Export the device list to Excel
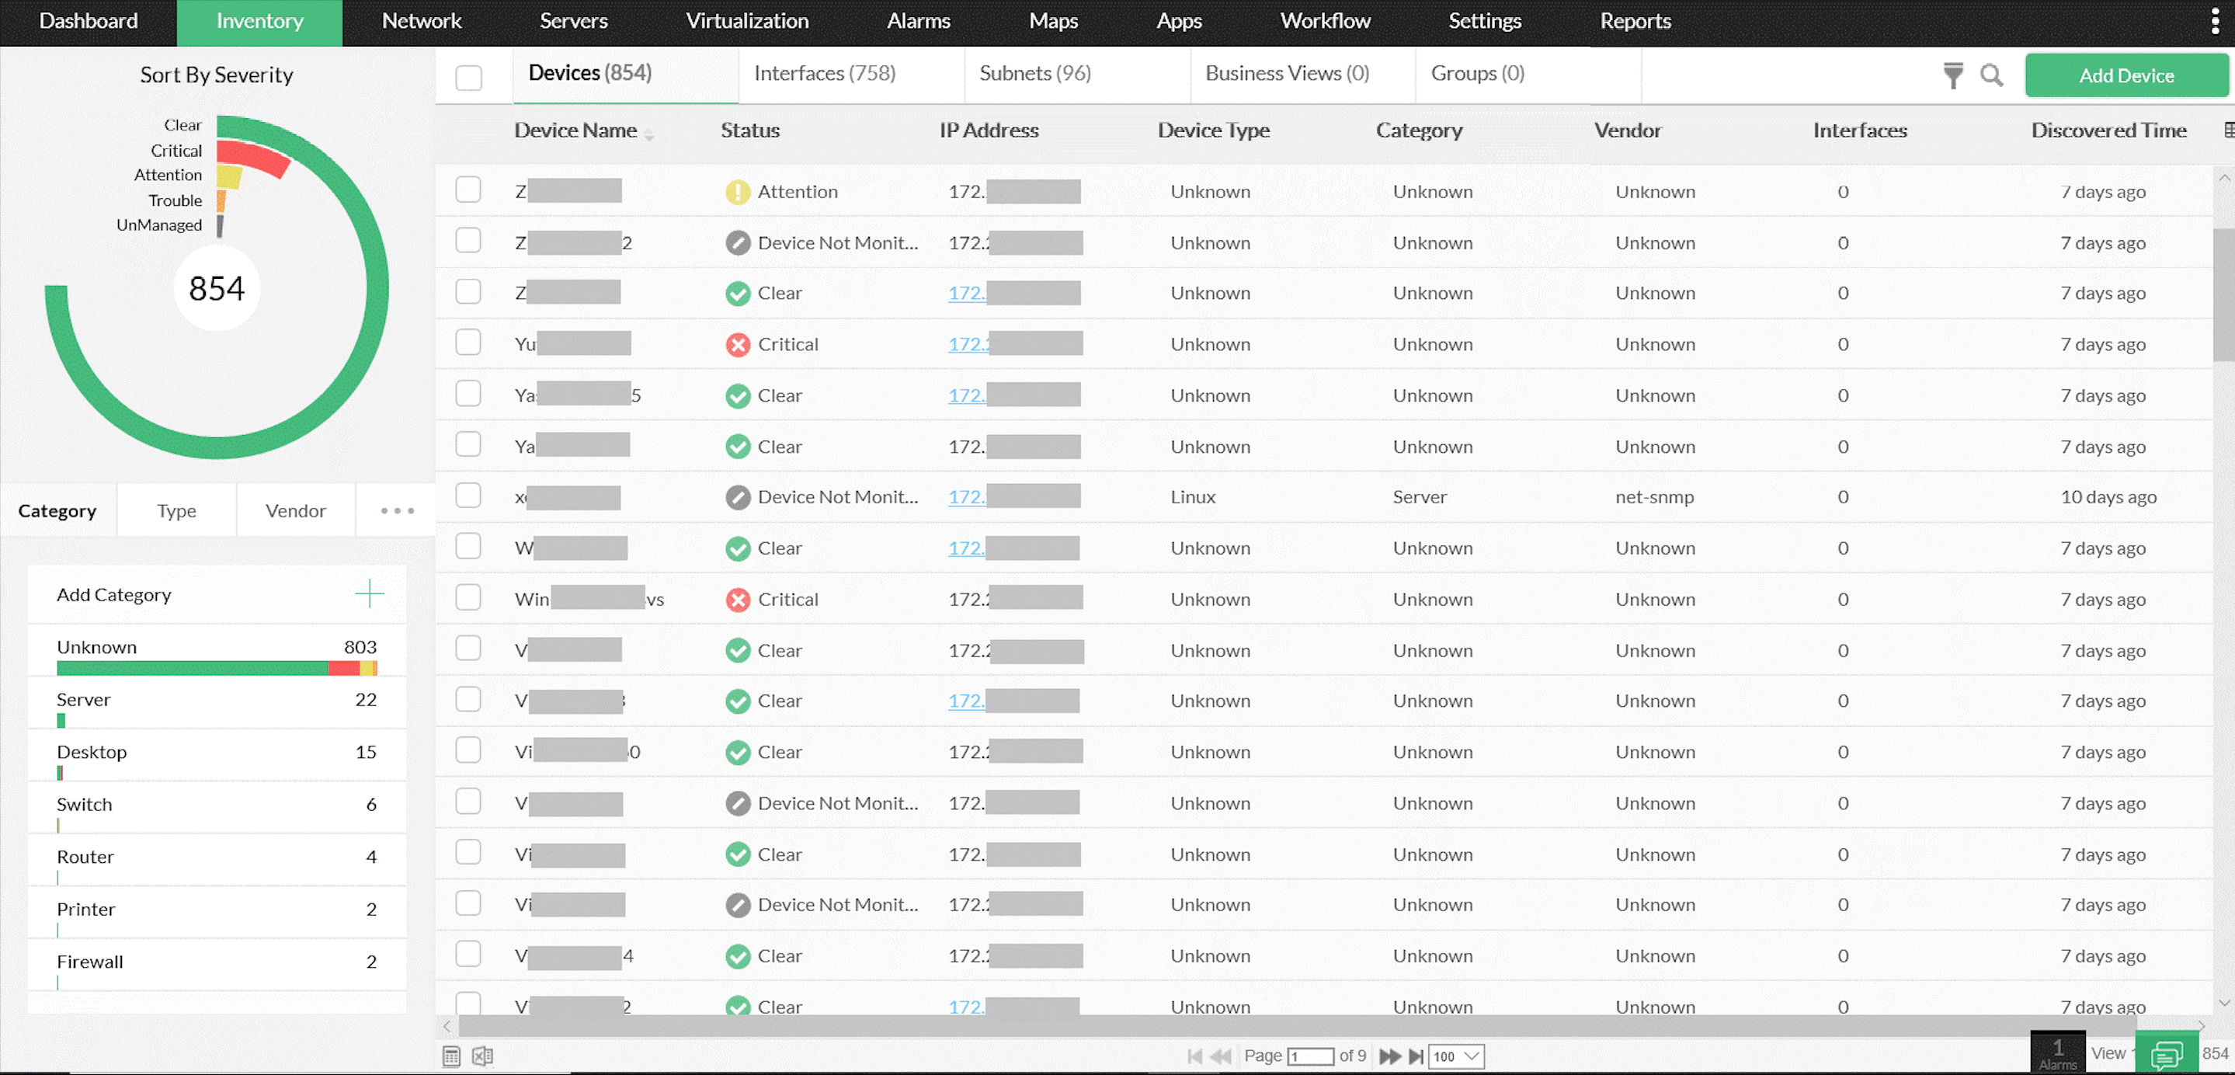The image size is (2235, 1075). pyautogui.click(x=482, y=1056)
